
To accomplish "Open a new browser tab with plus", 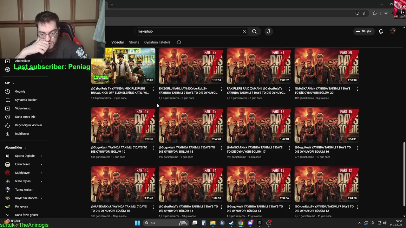I will pos(112,4).
